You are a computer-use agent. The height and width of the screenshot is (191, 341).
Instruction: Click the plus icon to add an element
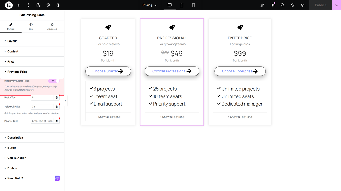pyautogui.click(x=19, y=5)
